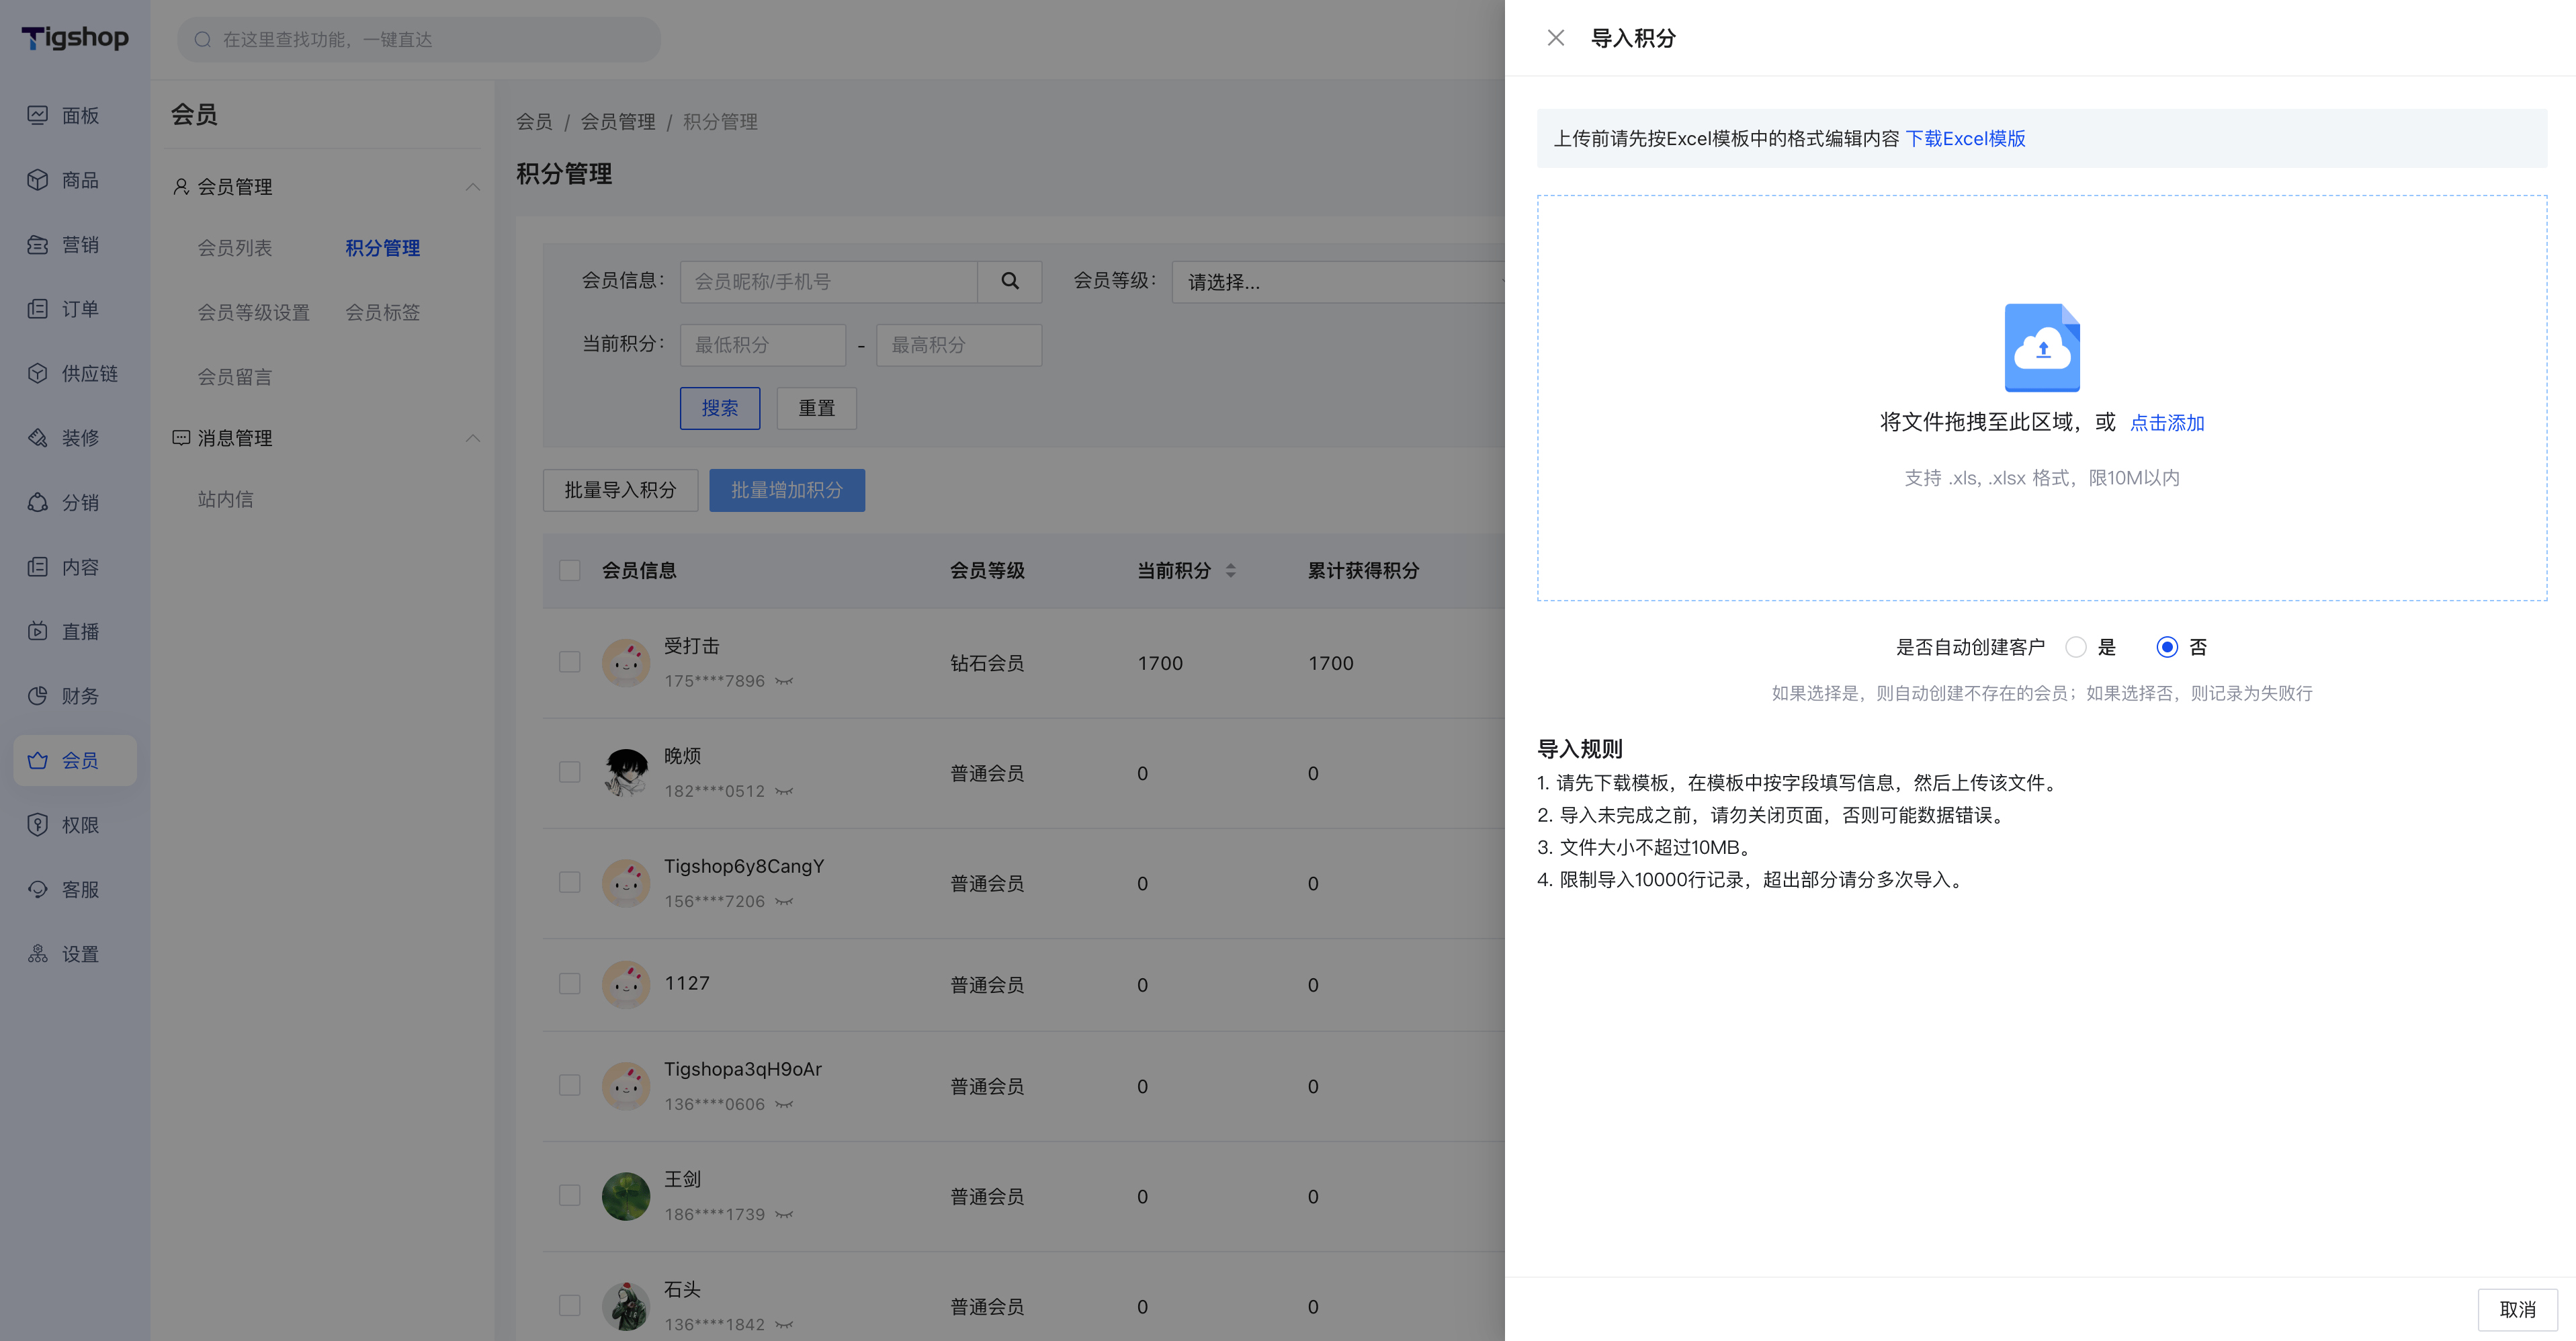
Task: Open the 分销 sidebar icon
Action: [37, 502]
